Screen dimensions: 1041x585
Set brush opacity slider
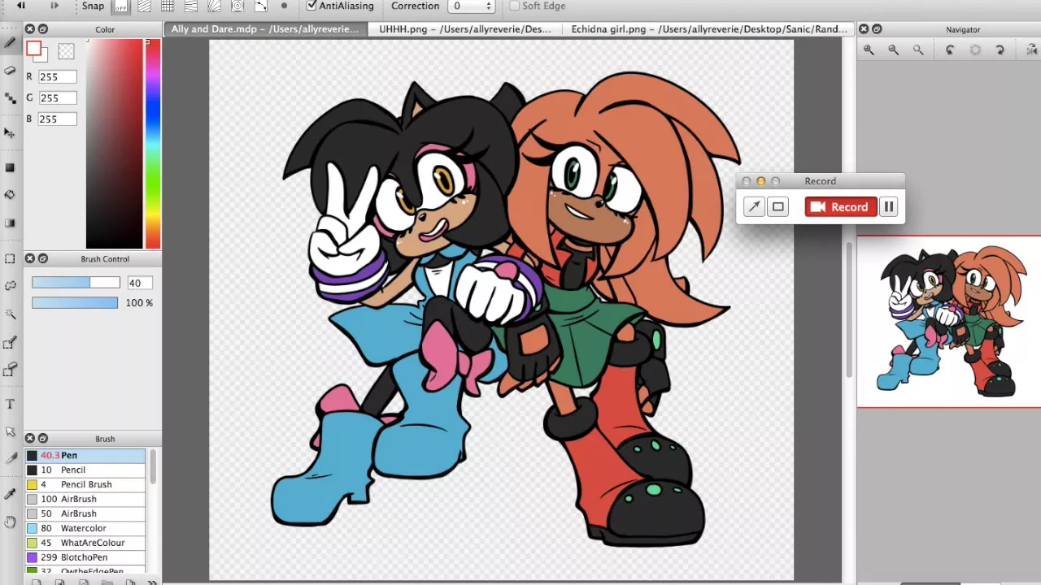[x=75, y=302]
